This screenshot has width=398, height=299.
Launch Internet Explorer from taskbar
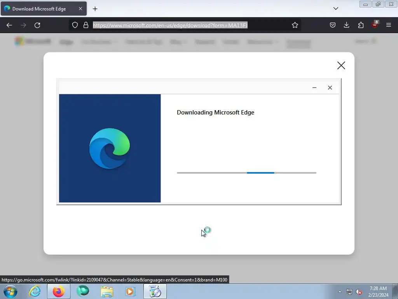click(x=35, y=291)
